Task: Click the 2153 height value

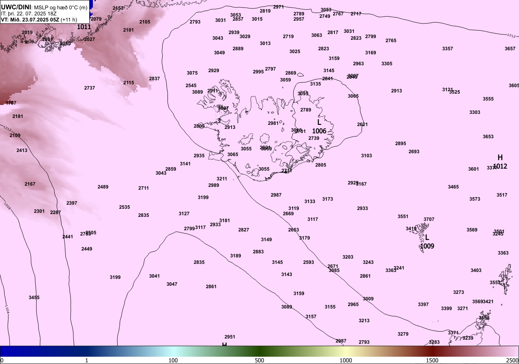Action: 118,8
